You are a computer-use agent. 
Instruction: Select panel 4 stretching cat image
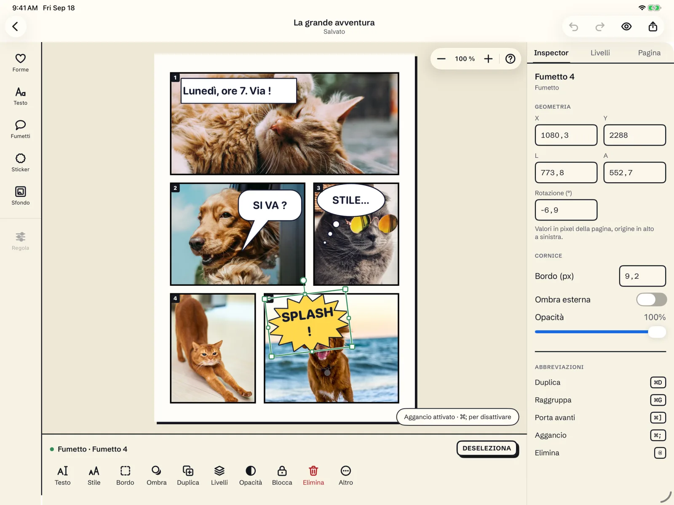pyautogui.click(x=213, y=348)
